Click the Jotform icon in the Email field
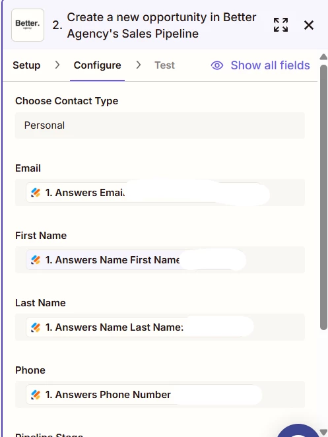Screen dimensions: 328x437 [x=36, y=193]
